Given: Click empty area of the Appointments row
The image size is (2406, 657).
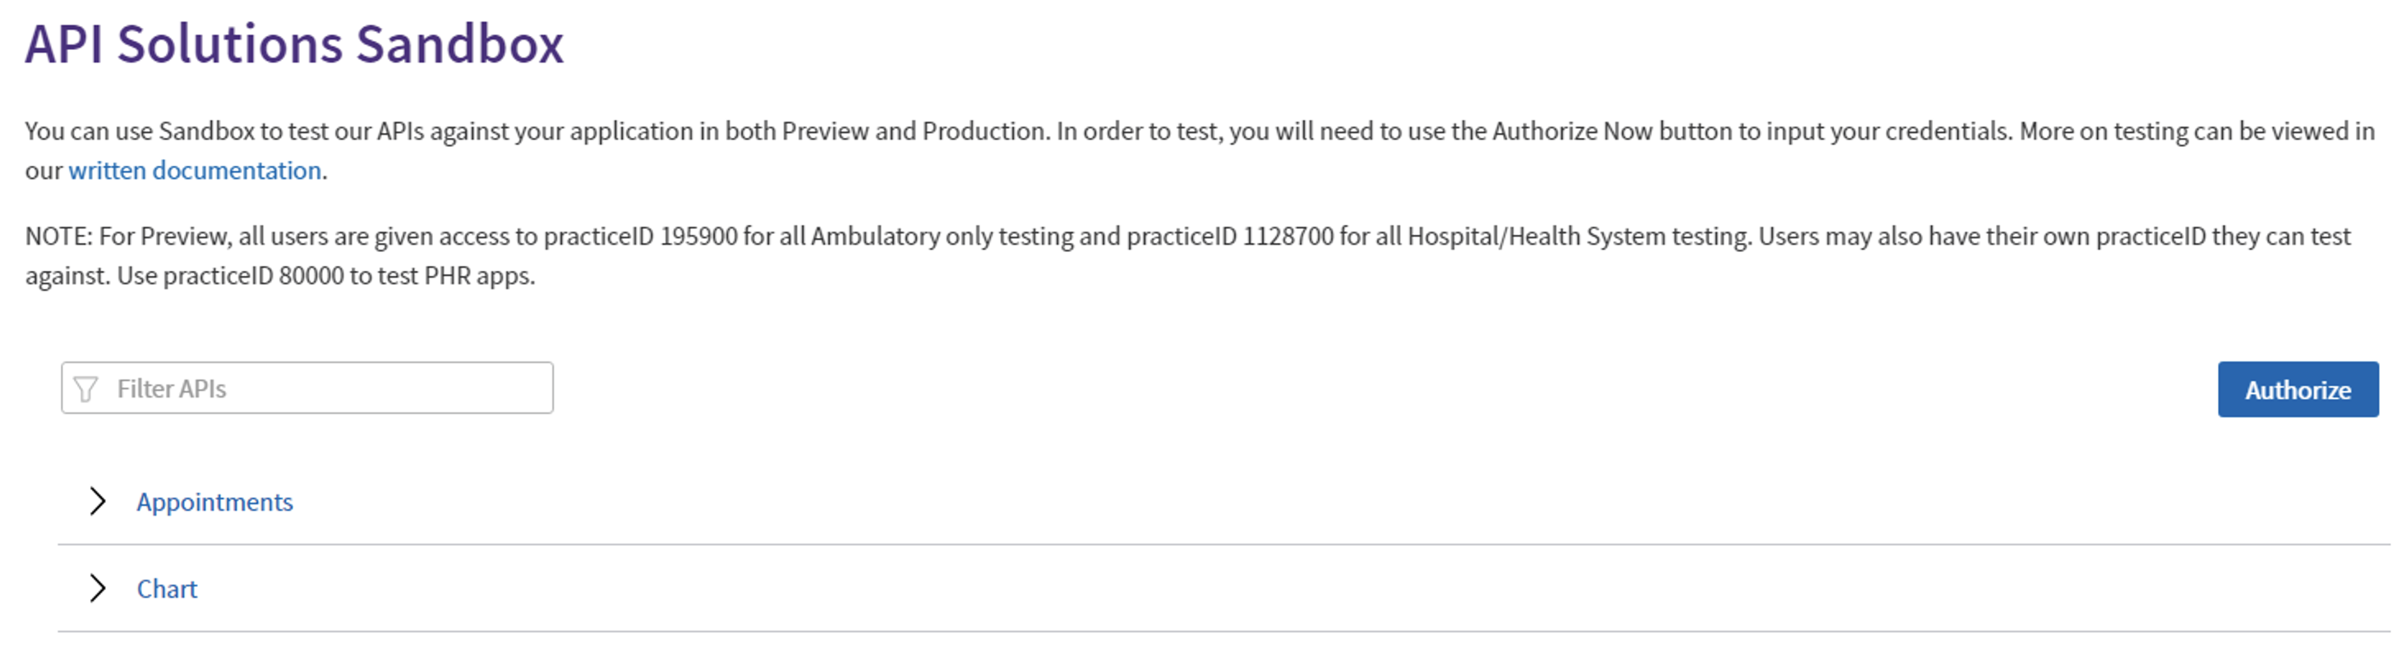Looking at the screenshot, I should [1307, 502].
